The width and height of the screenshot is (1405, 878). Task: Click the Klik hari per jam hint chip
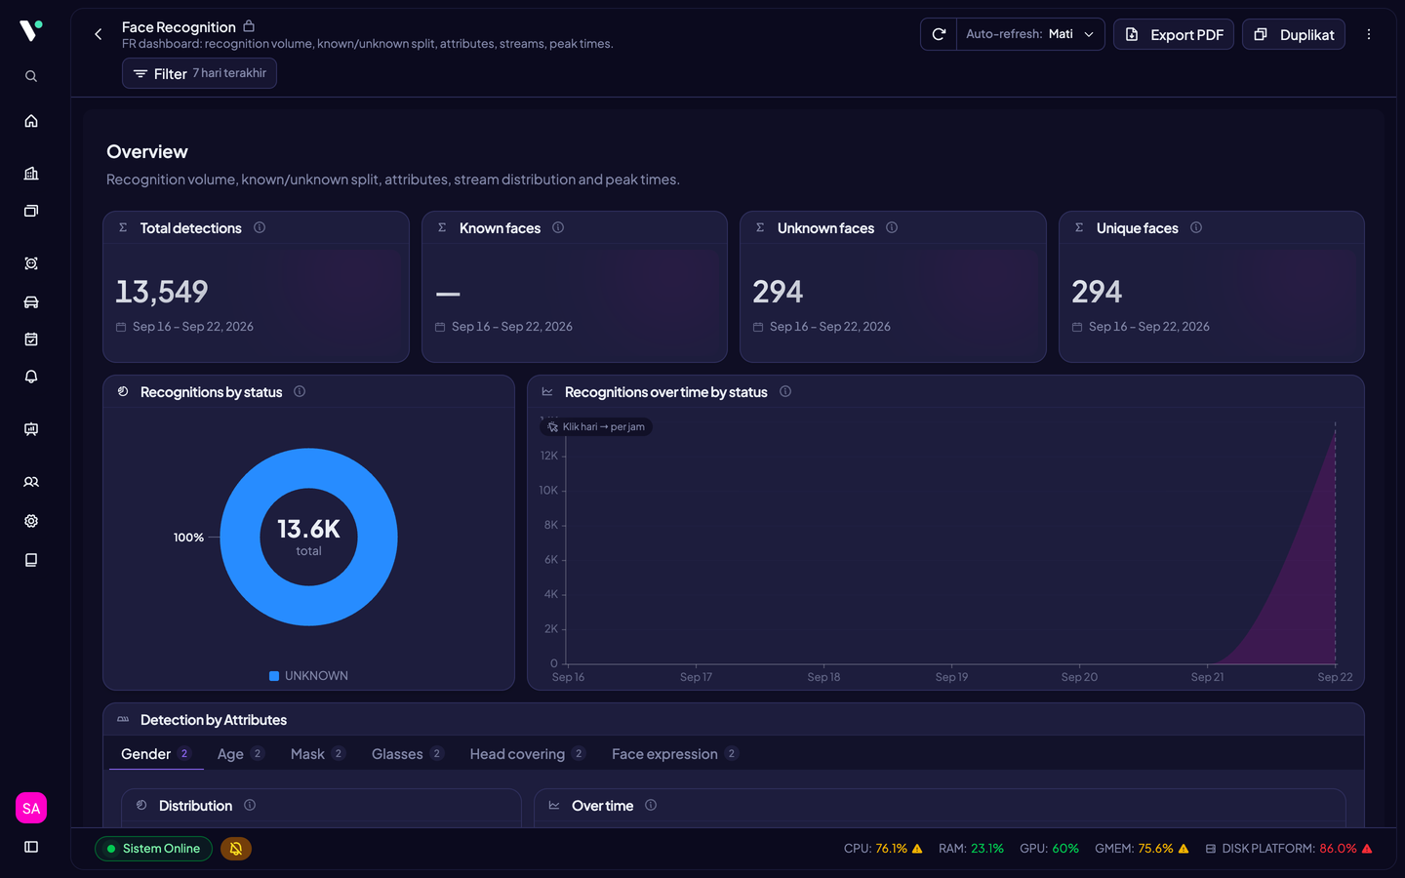click(596, 426)
